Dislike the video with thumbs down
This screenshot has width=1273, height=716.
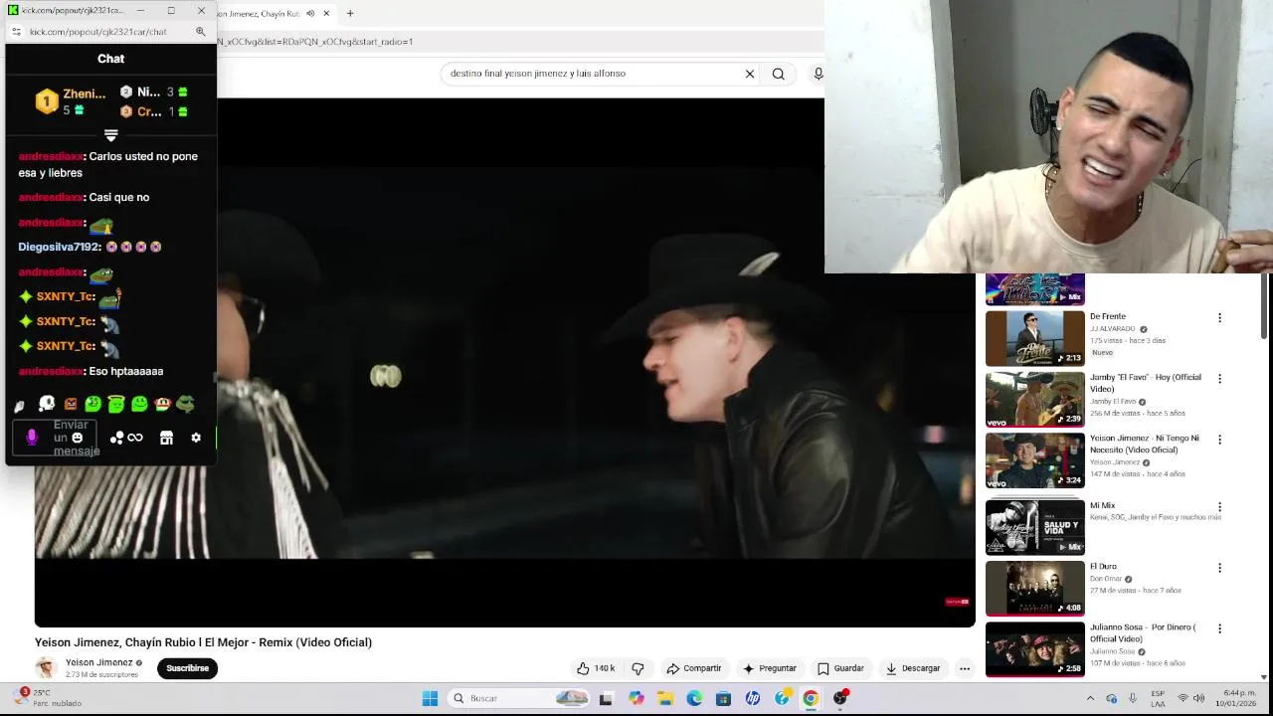coord(638,668)
